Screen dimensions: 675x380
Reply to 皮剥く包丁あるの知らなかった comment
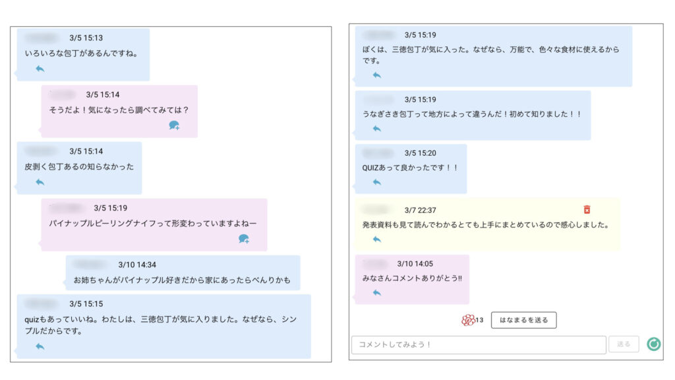[40, 182]
